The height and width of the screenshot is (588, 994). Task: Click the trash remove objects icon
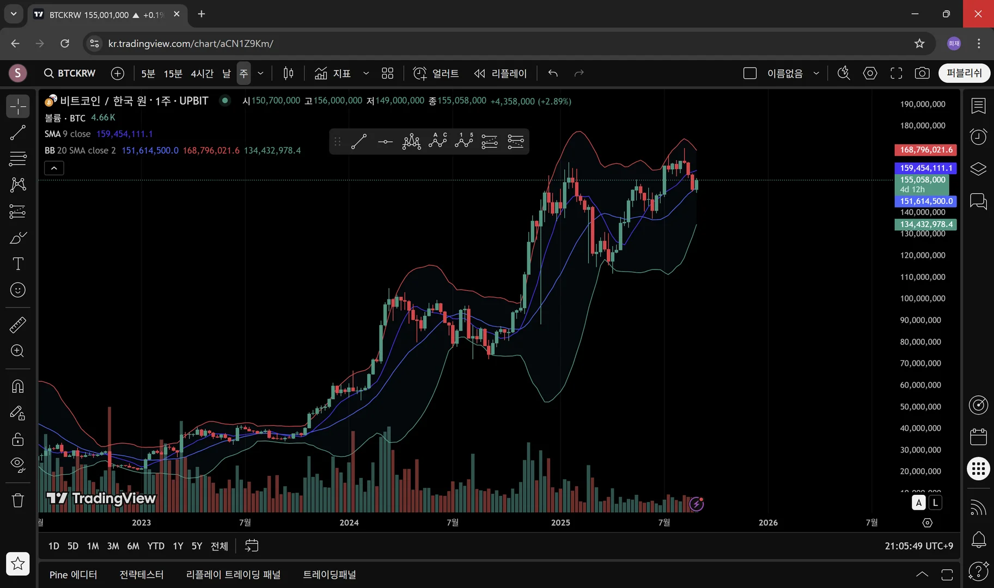click(18, 500)
